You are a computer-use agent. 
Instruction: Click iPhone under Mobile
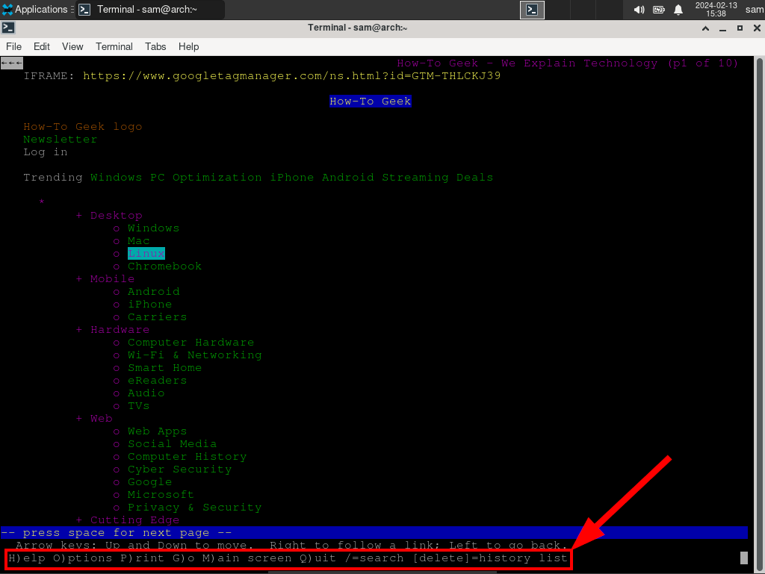pos(149,304)
